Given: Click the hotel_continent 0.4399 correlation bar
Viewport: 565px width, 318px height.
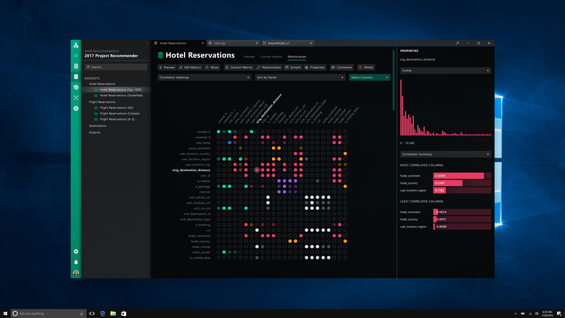Looking at the screenshot, I should [x=458, y=176].
